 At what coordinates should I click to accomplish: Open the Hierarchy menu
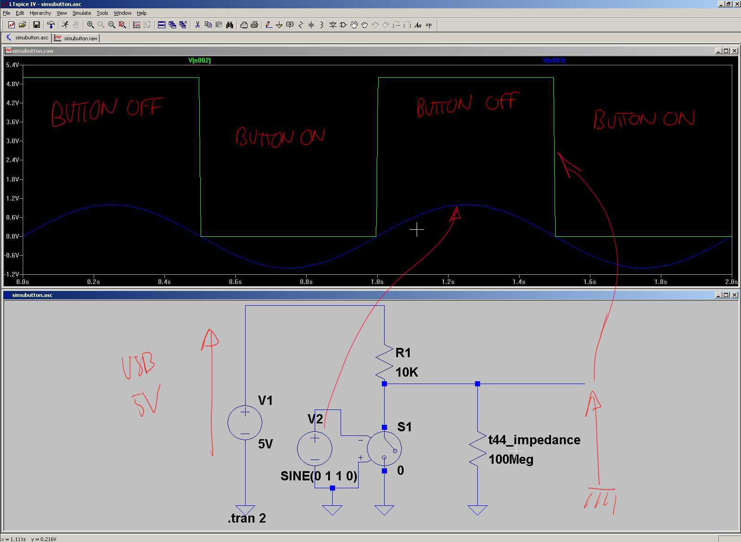pyautogui.click(x=40, y=13)
